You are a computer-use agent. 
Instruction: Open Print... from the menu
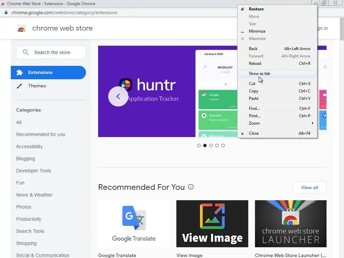(x=277, y=116)
